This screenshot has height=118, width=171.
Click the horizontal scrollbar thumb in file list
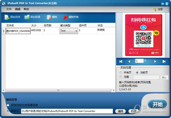58,90
